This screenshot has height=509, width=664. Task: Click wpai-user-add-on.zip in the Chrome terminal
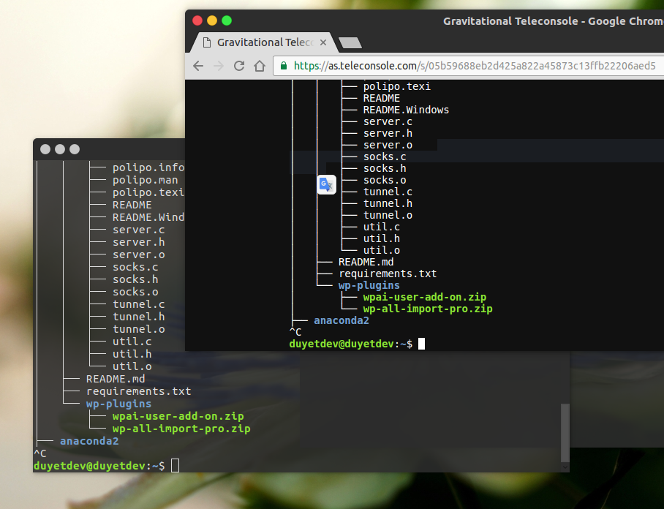point(425,297)
